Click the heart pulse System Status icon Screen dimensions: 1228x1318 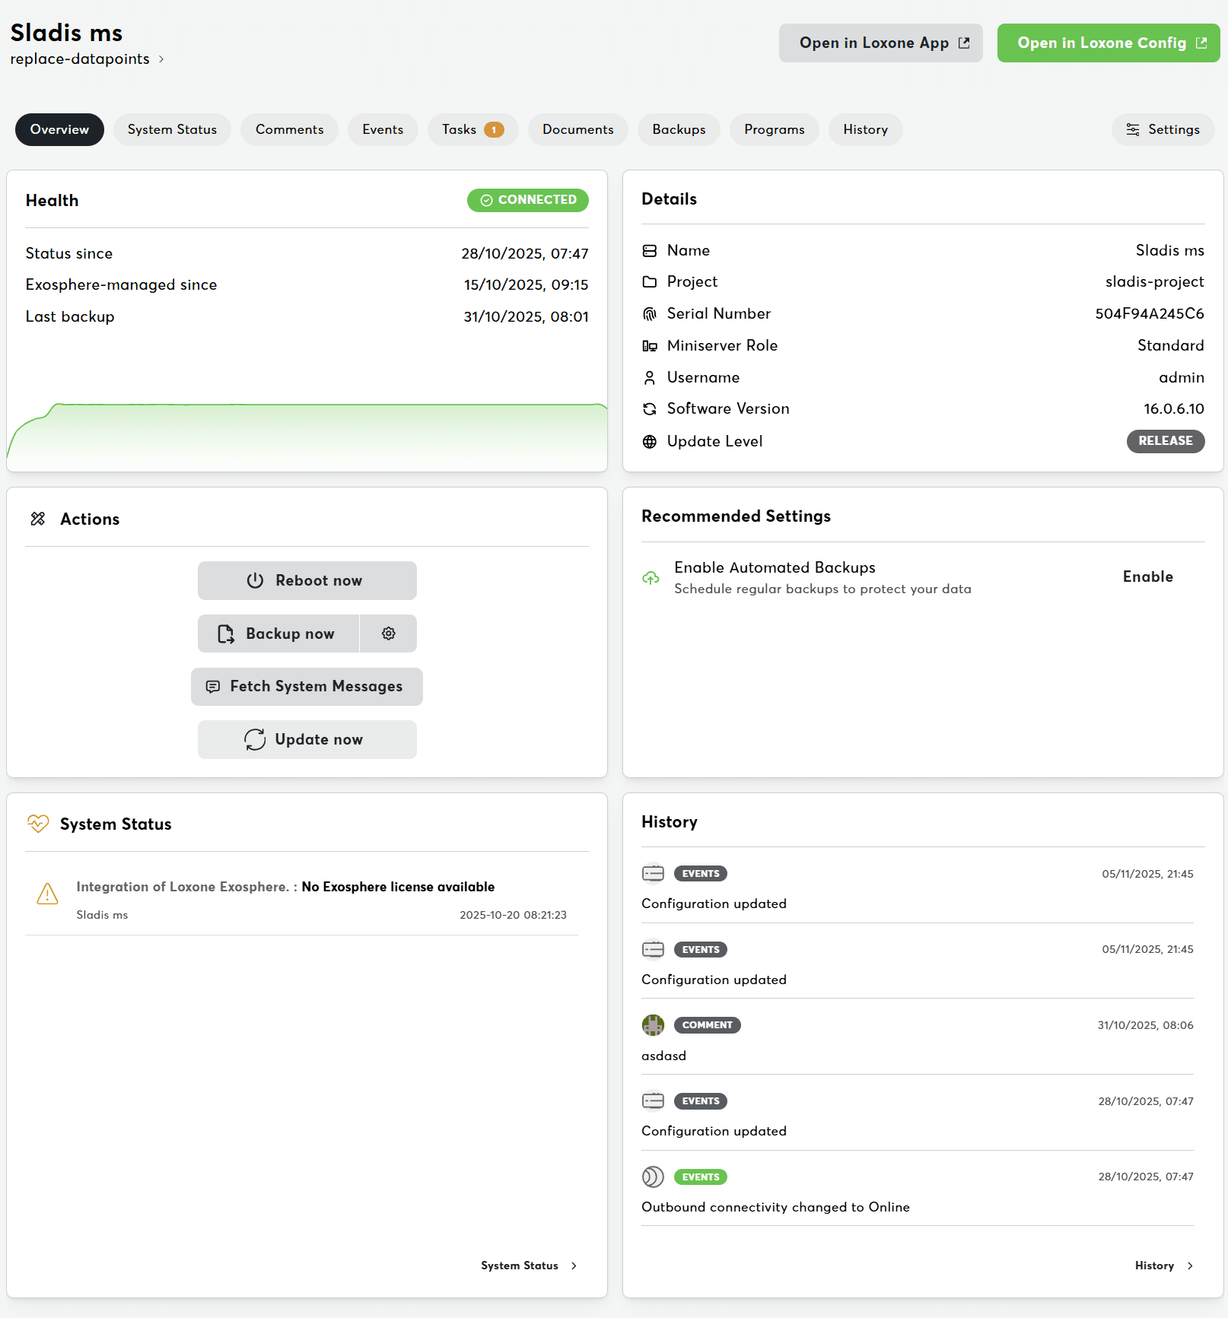[x=38, y=824]
